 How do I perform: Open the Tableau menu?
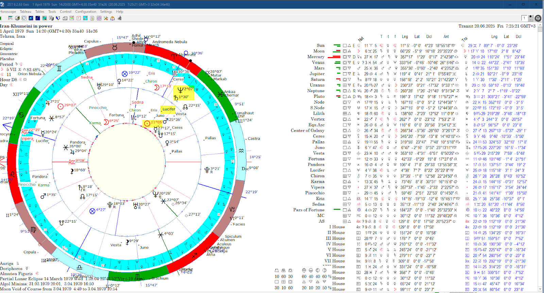click(26, 12)
